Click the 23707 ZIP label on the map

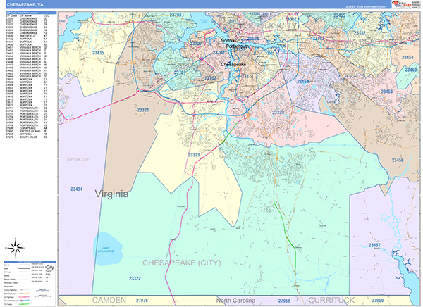[195, 44]
